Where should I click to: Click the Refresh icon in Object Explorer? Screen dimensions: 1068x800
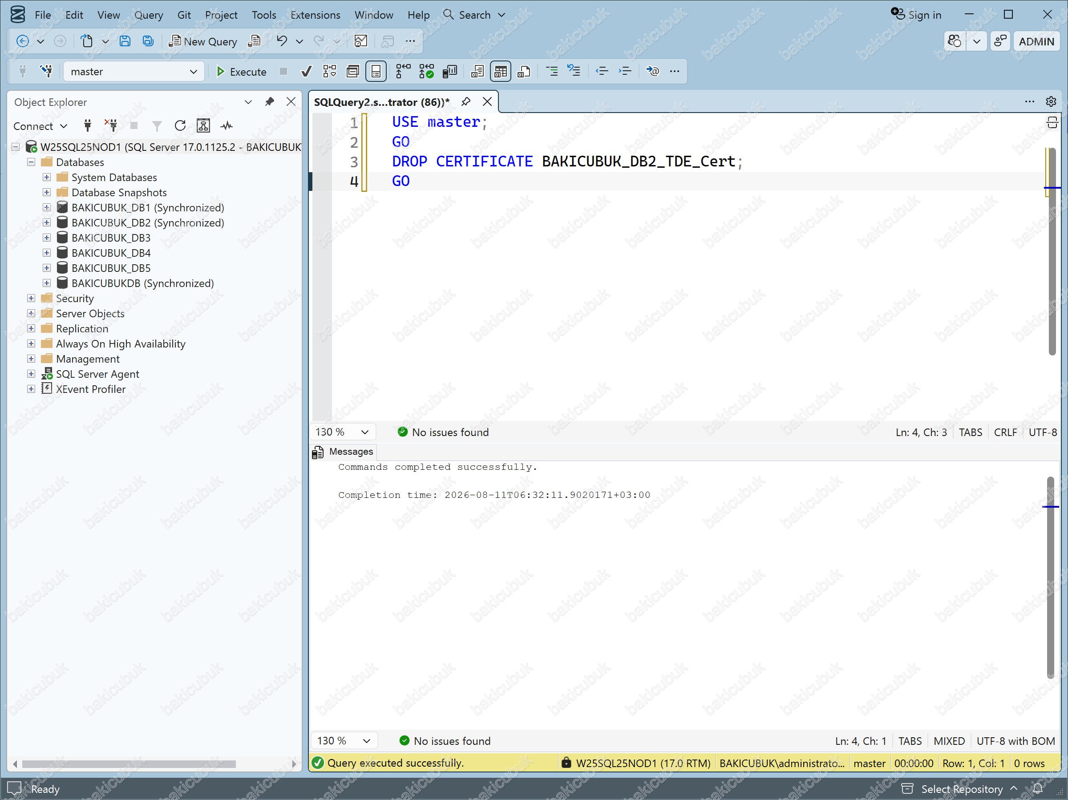pyautogui.click(x=180, y=126)
